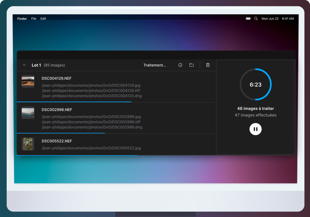Click the battery status icon
This screenshot has width=310, height=217.
tap(248, 19)
